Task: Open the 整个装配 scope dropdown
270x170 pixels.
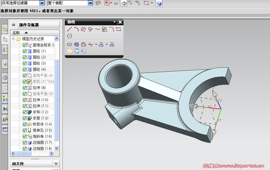Action: pos(90,3)
